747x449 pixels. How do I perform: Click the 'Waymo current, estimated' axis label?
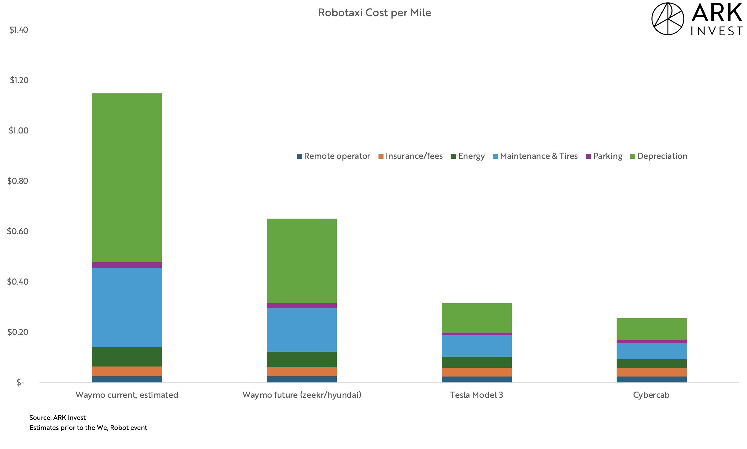point(127,395)
